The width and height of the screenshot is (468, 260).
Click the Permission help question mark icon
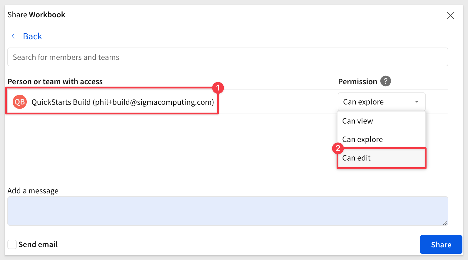point(386,81)
